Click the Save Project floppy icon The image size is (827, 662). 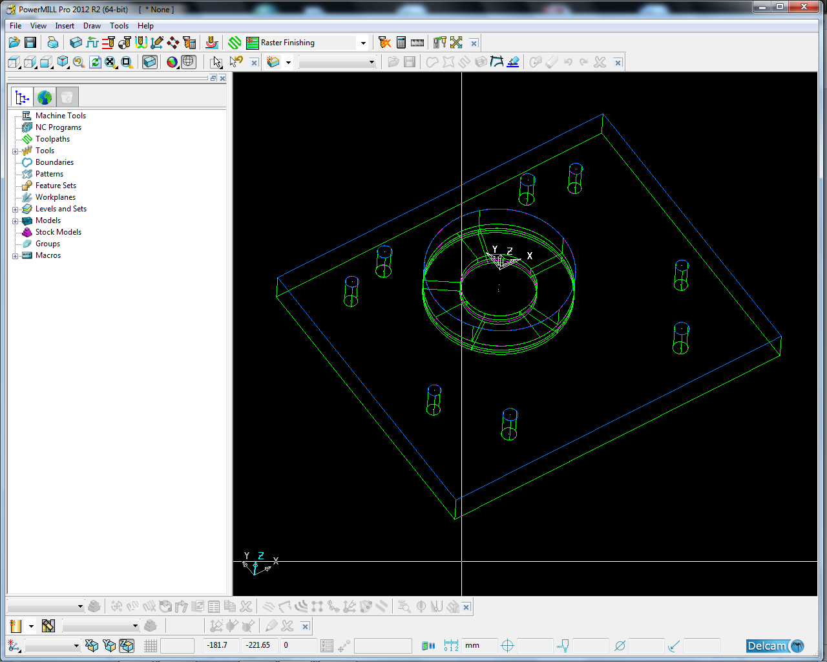30,43
